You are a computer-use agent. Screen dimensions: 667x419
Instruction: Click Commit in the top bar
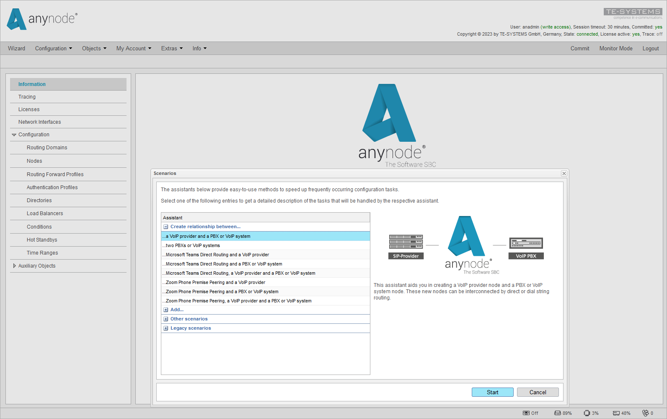[580, 49]
